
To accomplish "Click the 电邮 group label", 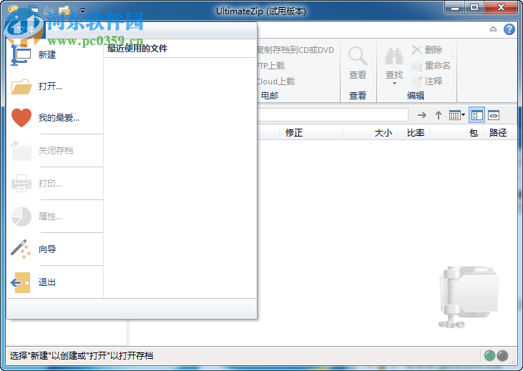I will [x=270, y=96].
